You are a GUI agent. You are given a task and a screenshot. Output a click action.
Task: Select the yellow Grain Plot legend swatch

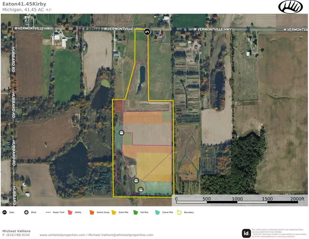click(114, 213)
